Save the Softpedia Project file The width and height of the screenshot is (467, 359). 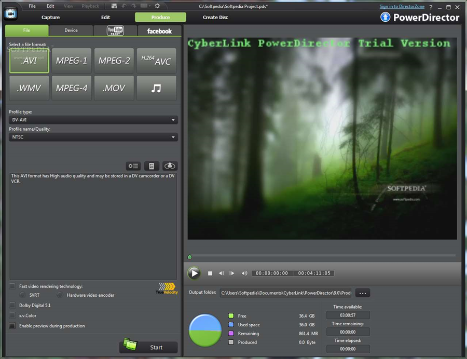click(114, 6)
